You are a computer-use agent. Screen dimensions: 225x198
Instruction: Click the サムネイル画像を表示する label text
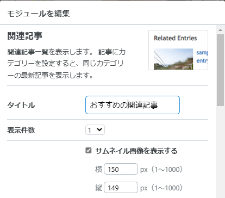pyautogui.click(x=136, y=151)
